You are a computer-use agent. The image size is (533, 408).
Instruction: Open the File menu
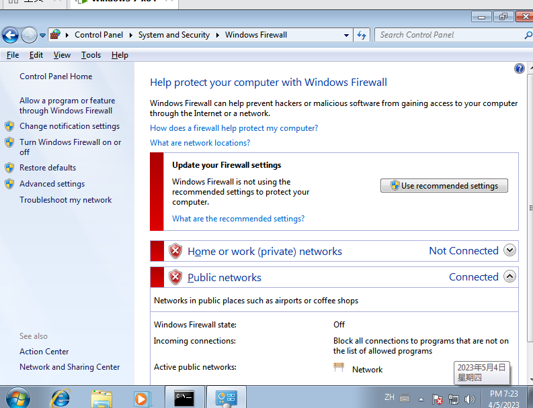tap(13, 55)
